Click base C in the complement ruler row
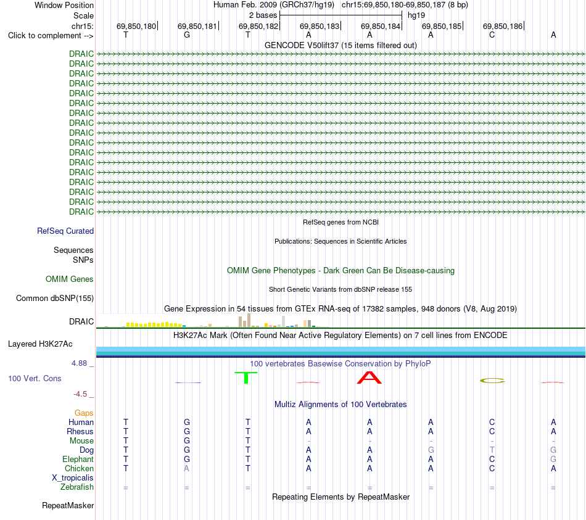 [492, 35]
